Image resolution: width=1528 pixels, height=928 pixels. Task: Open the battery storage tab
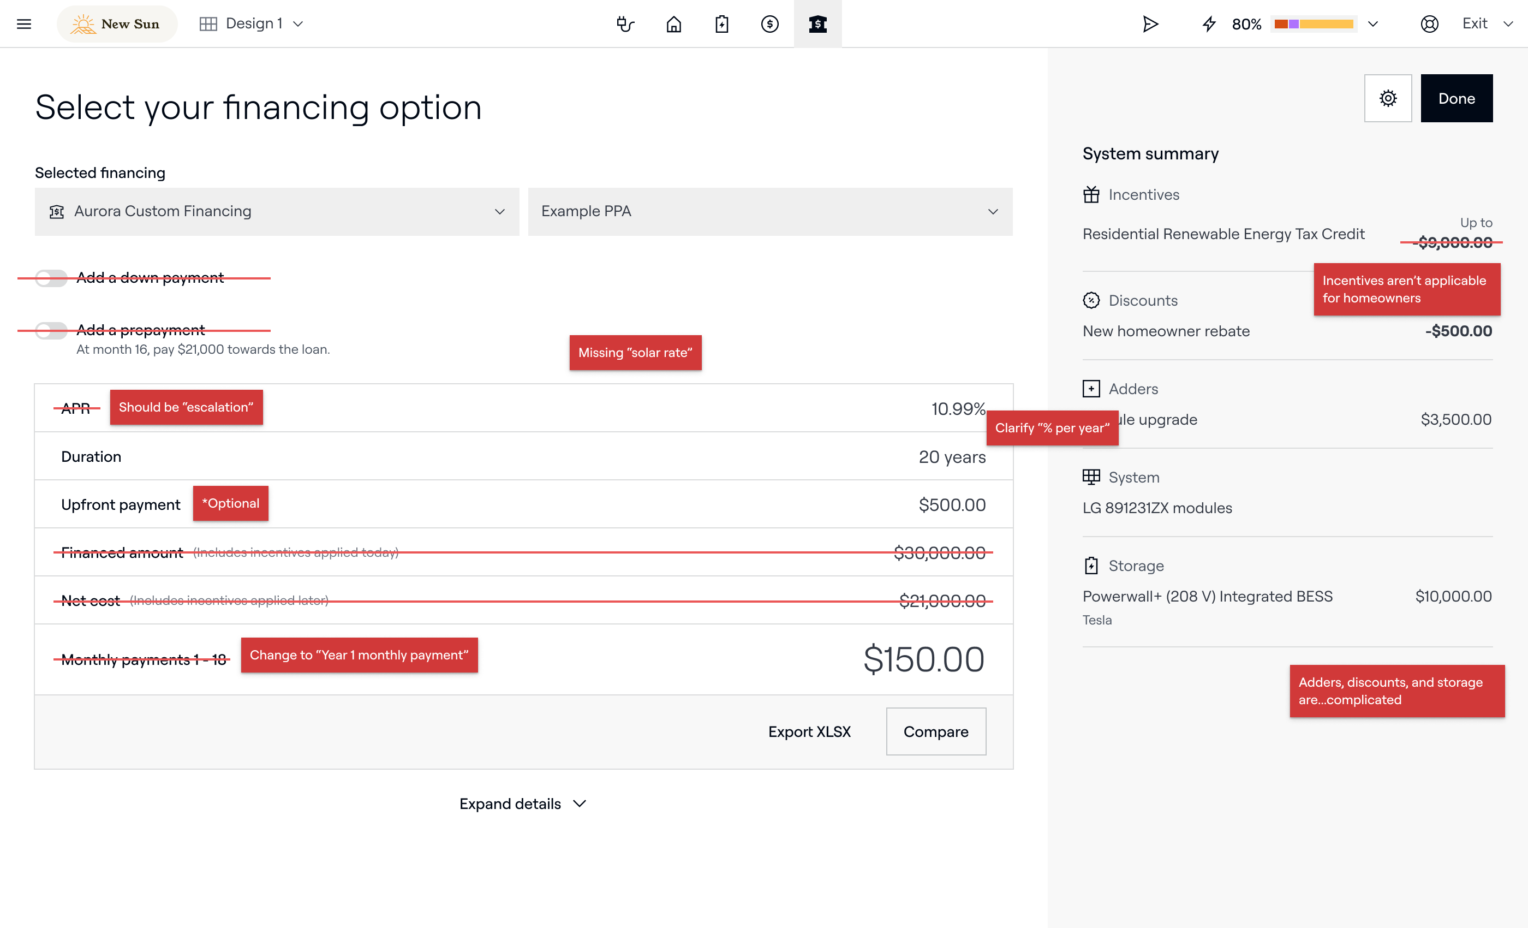[722, 23]
